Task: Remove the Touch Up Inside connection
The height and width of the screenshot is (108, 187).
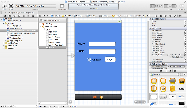Action: pyautogui.click(x=170, y=55)
